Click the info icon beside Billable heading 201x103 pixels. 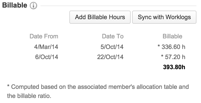pos(33,6)
